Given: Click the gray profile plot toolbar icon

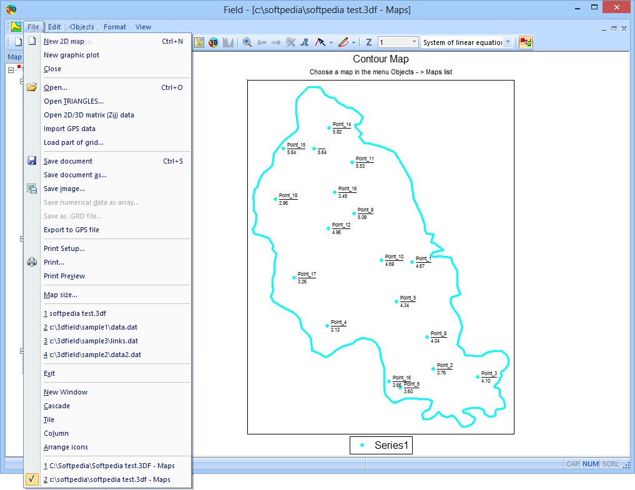Looking at the screenshot, I should tap(228, 42).
